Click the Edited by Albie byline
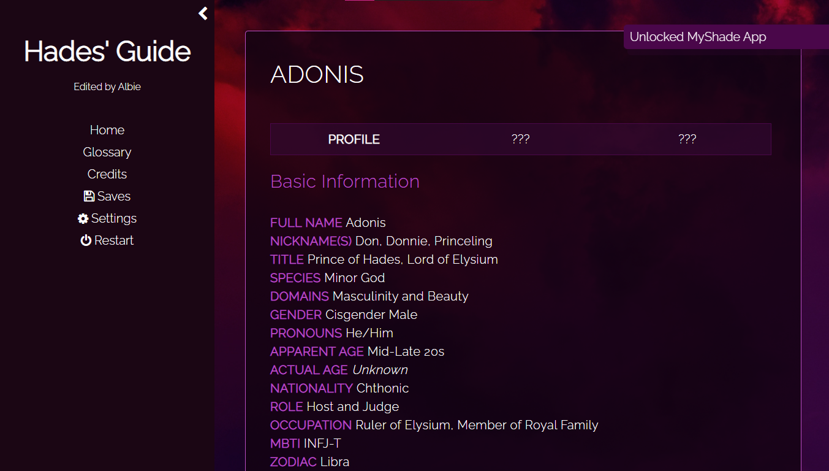The width and height of the screenshot is (829, 471). click(x=107, y=86)
